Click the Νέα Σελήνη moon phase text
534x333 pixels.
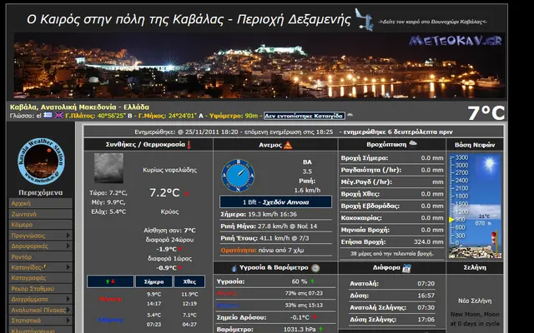(x=475, y=301)
